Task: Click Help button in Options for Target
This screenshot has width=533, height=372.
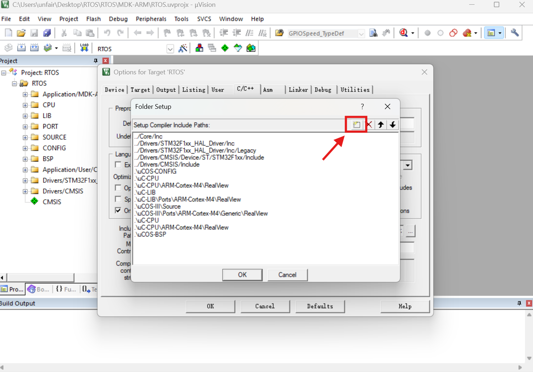Action: tap(405, 306)
